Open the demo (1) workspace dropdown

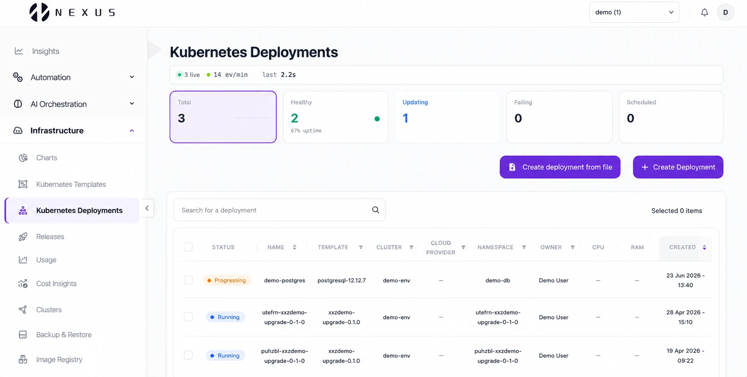pyautogui.click(x=634, y=12)
